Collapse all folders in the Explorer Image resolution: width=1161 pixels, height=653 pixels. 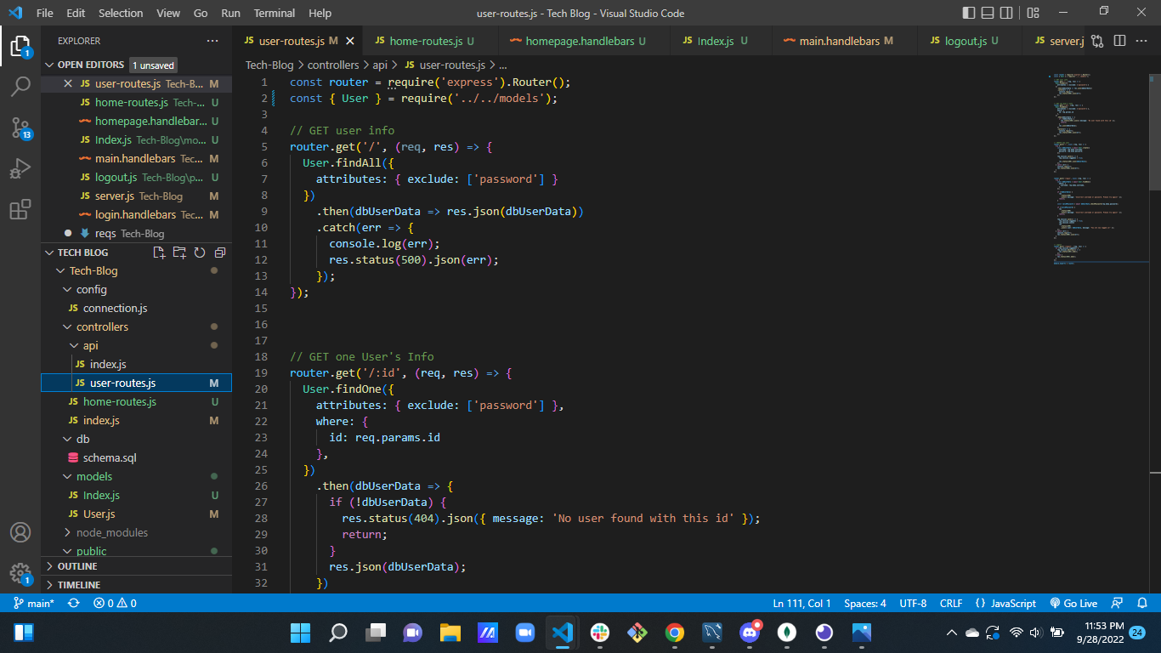(x=219, y=253)
